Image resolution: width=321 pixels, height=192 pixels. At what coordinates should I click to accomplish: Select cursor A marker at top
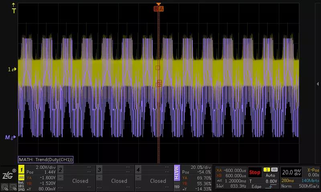coord(161,8)
